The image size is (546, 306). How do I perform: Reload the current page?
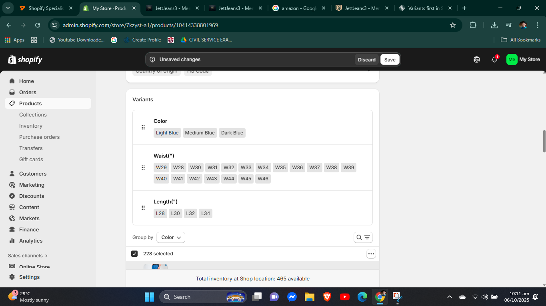[x=38, y=25]
